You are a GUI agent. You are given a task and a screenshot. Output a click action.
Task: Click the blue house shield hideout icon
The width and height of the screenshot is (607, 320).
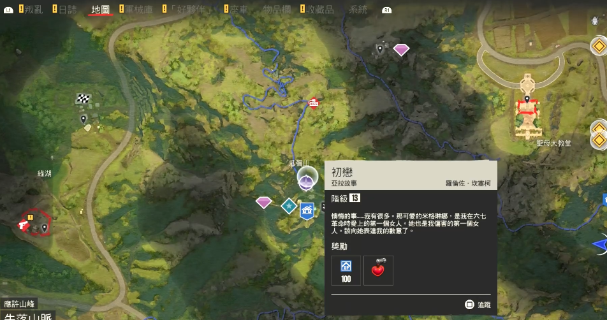click(x=307, y=211)
